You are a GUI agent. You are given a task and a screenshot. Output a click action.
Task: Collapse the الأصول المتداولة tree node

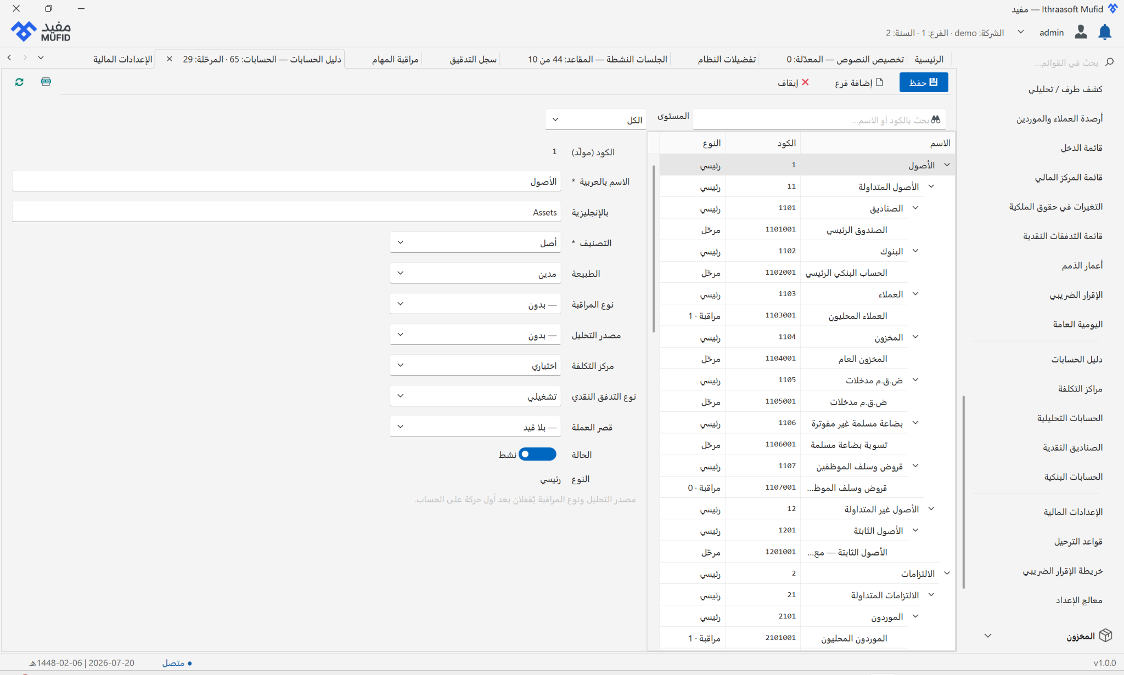[931, 186]
